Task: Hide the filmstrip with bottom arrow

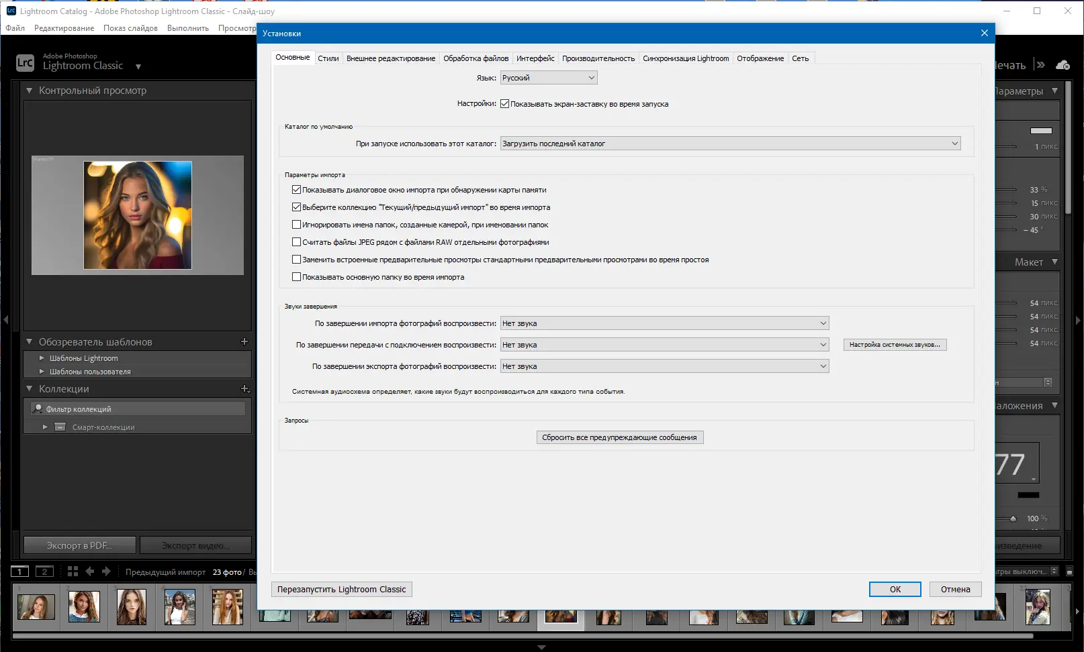Action: [542, 647]
